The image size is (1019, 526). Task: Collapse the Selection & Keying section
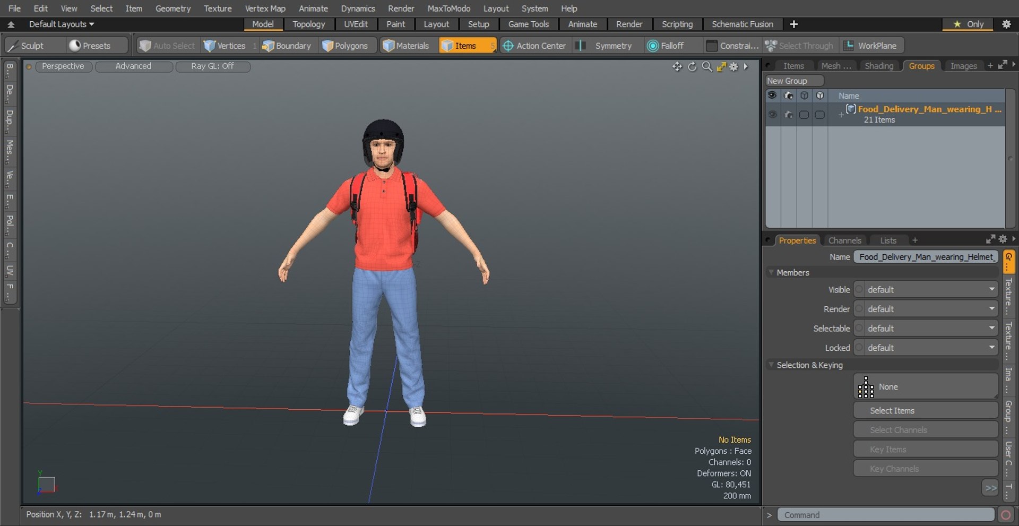point(771,365)
